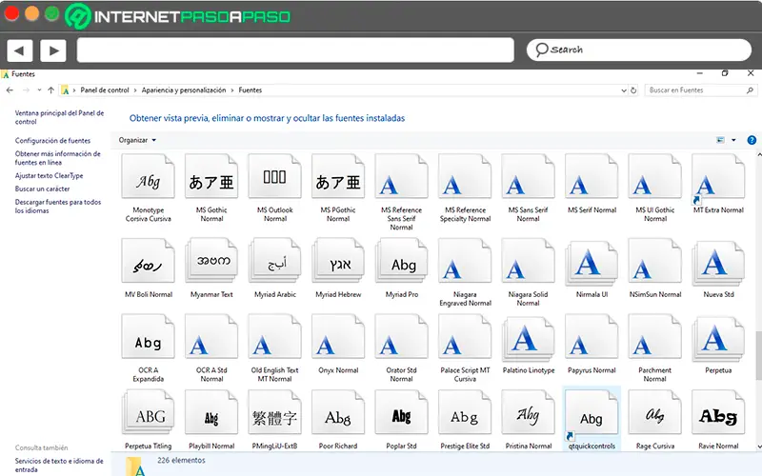
Task: Click the browser frame Search field
Action: (x=638, y=50)
